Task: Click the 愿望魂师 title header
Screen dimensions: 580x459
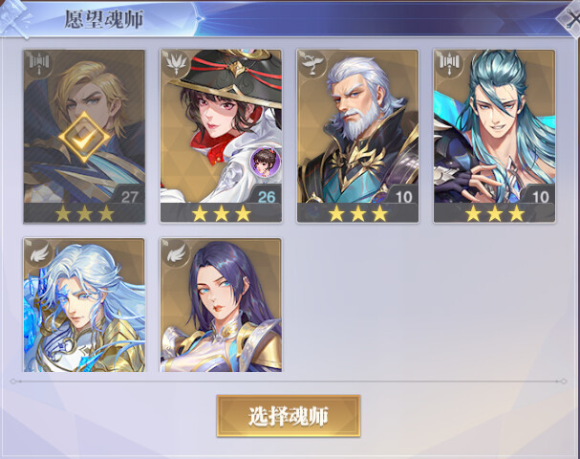Action: pos(104,19)
